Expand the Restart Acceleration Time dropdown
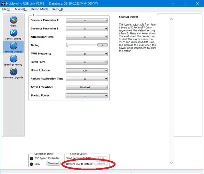204x174 pixels. click(87, 79)
